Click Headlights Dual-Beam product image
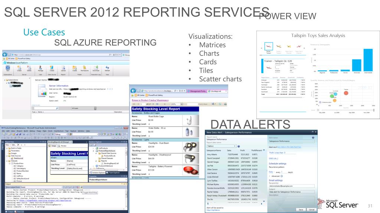The width and height of the screenshot is (380, 213). [x=190, y=146]
